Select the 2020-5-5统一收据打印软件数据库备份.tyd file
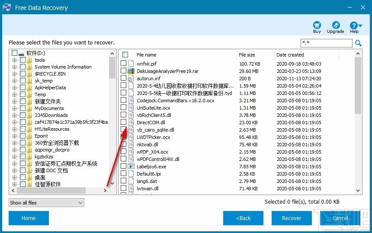Screen dimensions: 372x233 (x=184, y=93)
